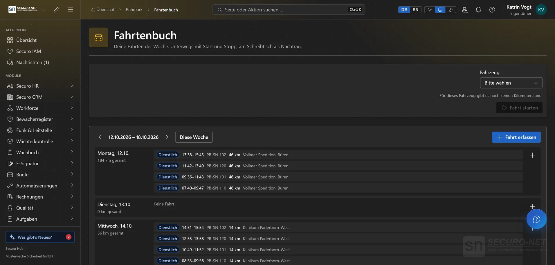
Task: Expand the Securo HR module
Action: pos(40,86)
